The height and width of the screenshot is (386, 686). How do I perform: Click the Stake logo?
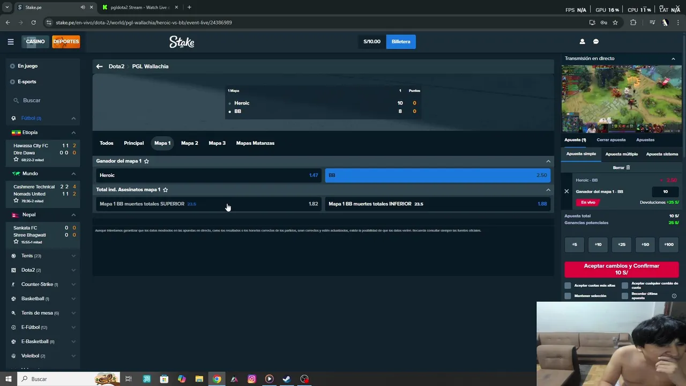pos(182,42)
